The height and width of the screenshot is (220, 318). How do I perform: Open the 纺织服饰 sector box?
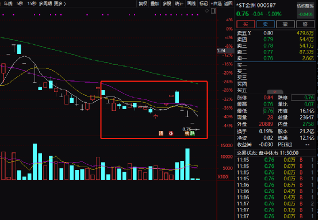[x=305, y=10]
